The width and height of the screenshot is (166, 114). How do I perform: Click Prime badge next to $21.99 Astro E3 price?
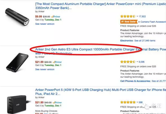pyautogui.click(x=57, y=62)
